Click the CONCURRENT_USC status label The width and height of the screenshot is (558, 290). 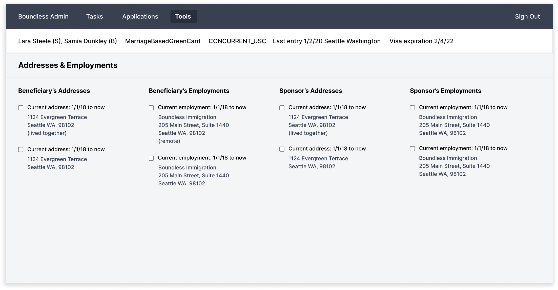tap(237, 41)
